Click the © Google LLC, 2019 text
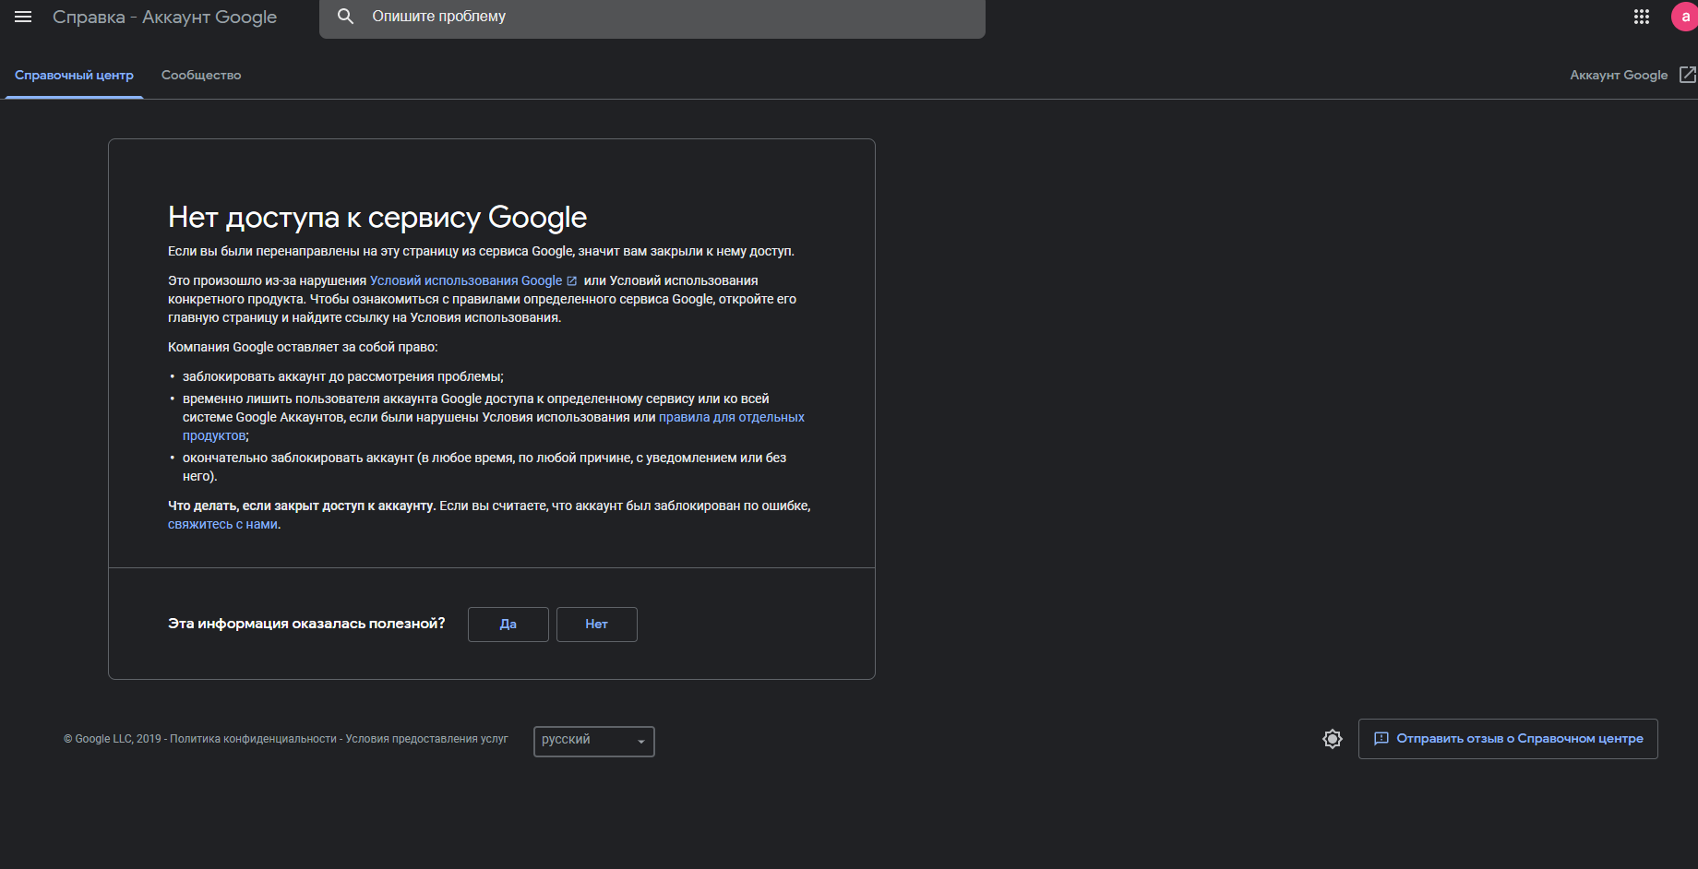This screenshot has height=869, width=1698. click(x=113, y=739)
